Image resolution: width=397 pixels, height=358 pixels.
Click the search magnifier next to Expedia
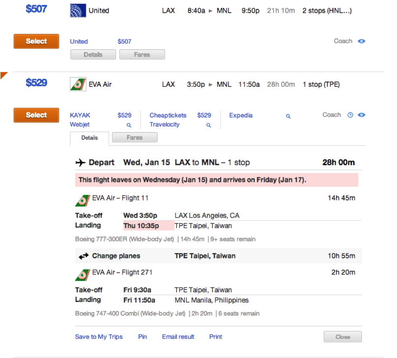[x=288, y=116]
